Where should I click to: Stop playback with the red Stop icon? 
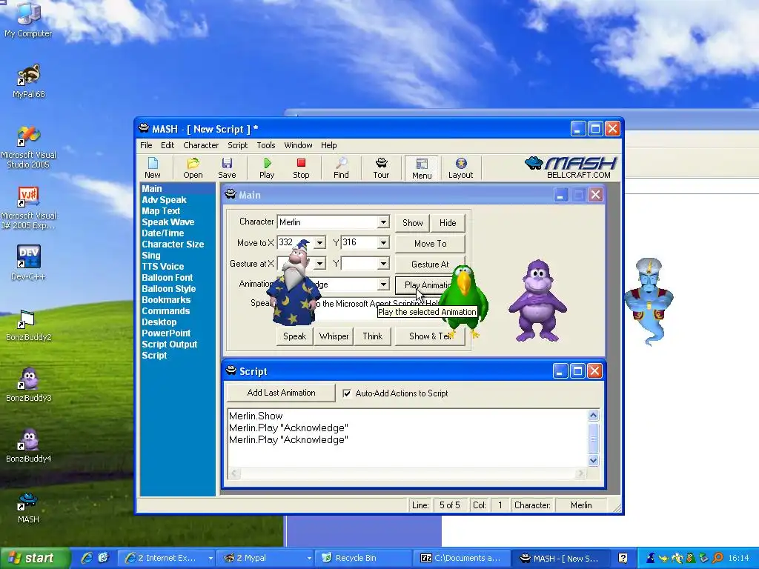(301, 168)
